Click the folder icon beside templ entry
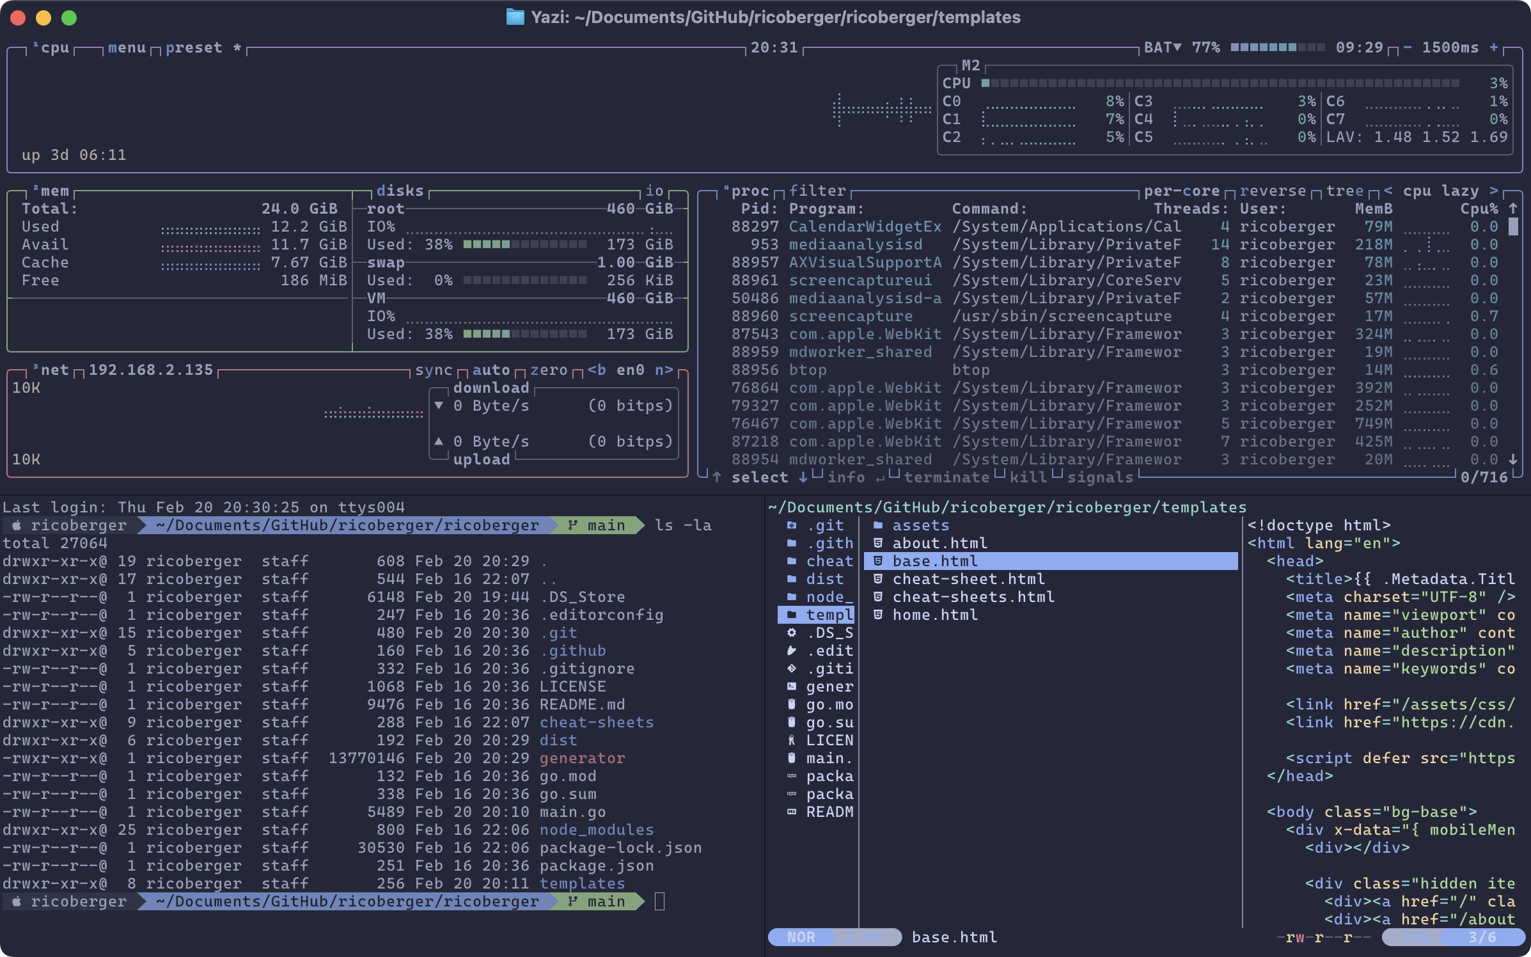 [x=792, y=615]
